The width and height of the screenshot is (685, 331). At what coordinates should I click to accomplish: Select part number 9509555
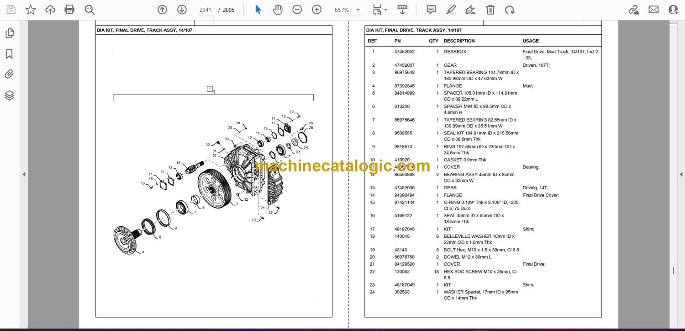(403, 133)
